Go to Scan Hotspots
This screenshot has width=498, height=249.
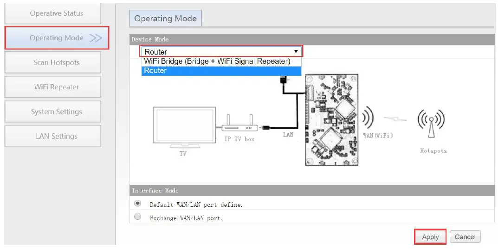tap(53, 62)
